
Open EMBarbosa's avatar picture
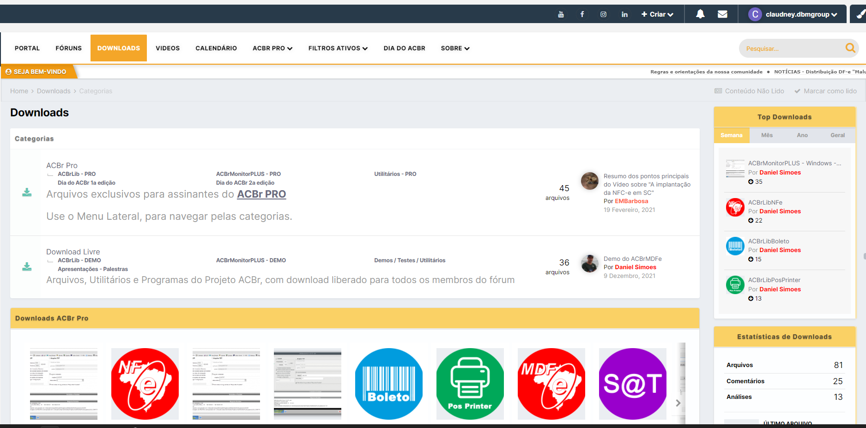[x=589, y=181]
